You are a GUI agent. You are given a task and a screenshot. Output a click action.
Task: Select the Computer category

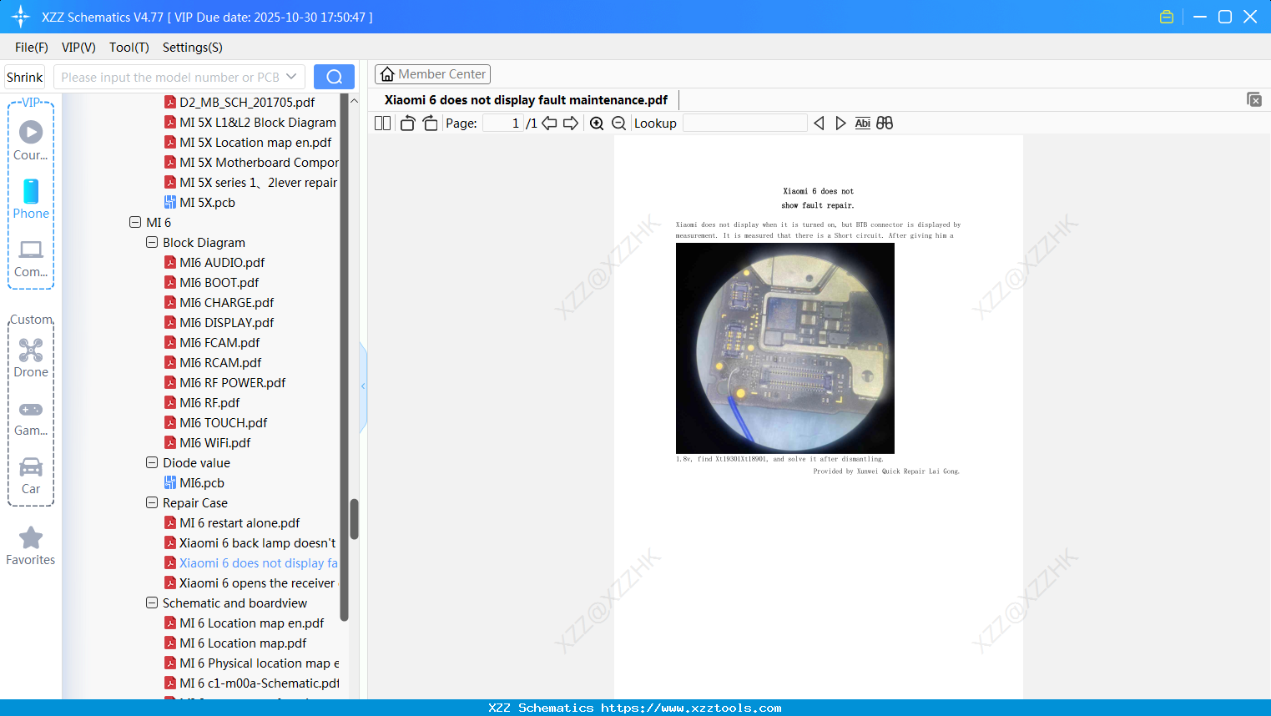click(x=31, y=258)
